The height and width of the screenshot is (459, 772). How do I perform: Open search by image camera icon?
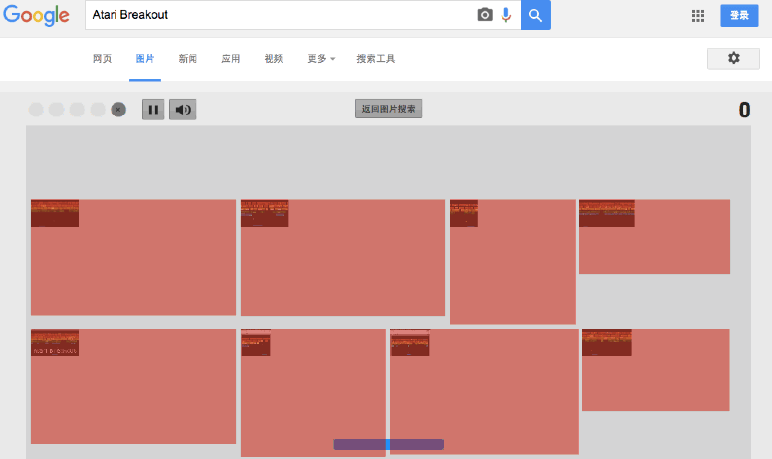[485, 15]
